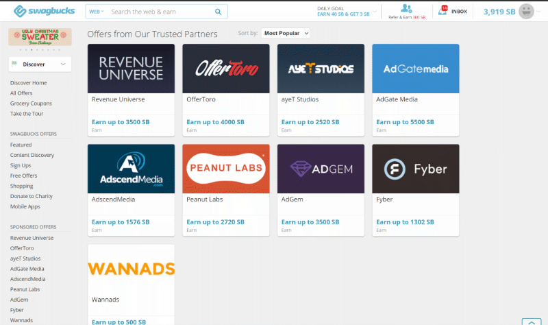Open Donate to Charity sidebar link
This screenshot has height=325, width=548.
point(31,196)
